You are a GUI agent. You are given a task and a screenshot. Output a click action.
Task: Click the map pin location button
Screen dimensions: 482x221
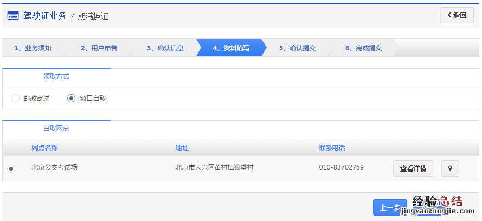coord(450,168)
